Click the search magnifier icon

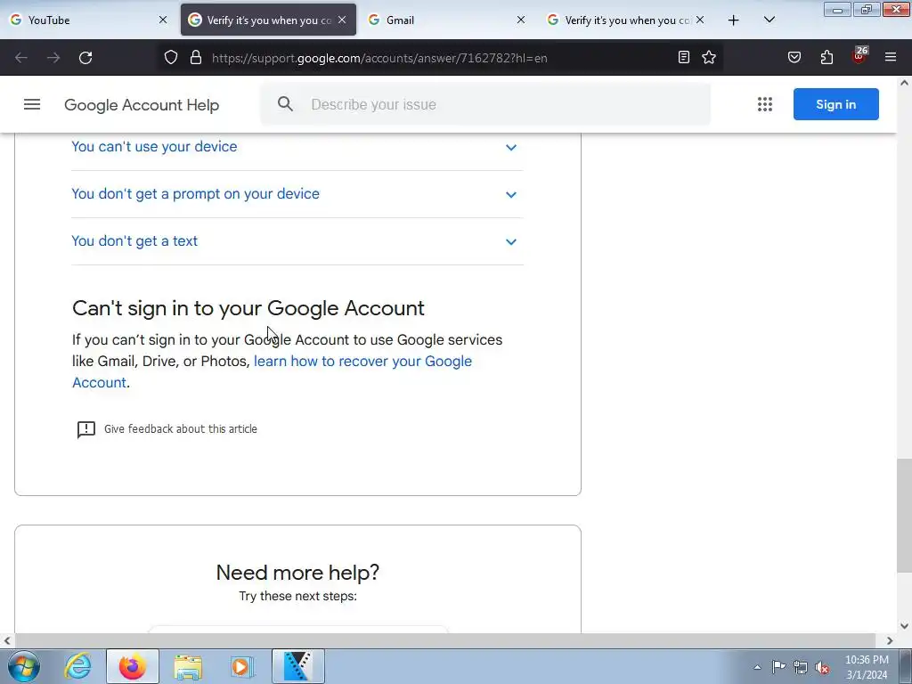click(285, 104)
